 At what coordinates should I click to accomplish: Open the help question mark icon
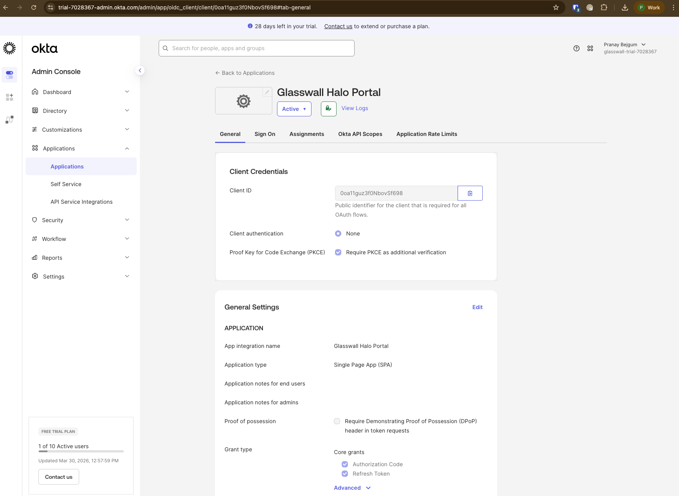(x=576, y=48)
